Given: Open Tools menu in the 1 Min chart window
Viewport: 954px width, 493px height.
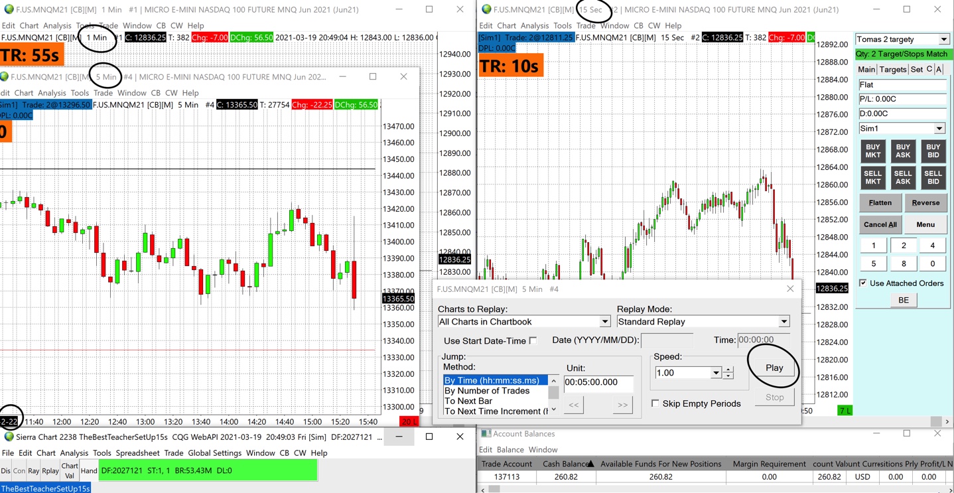Looking at the screenshot, I should (85, 26).
